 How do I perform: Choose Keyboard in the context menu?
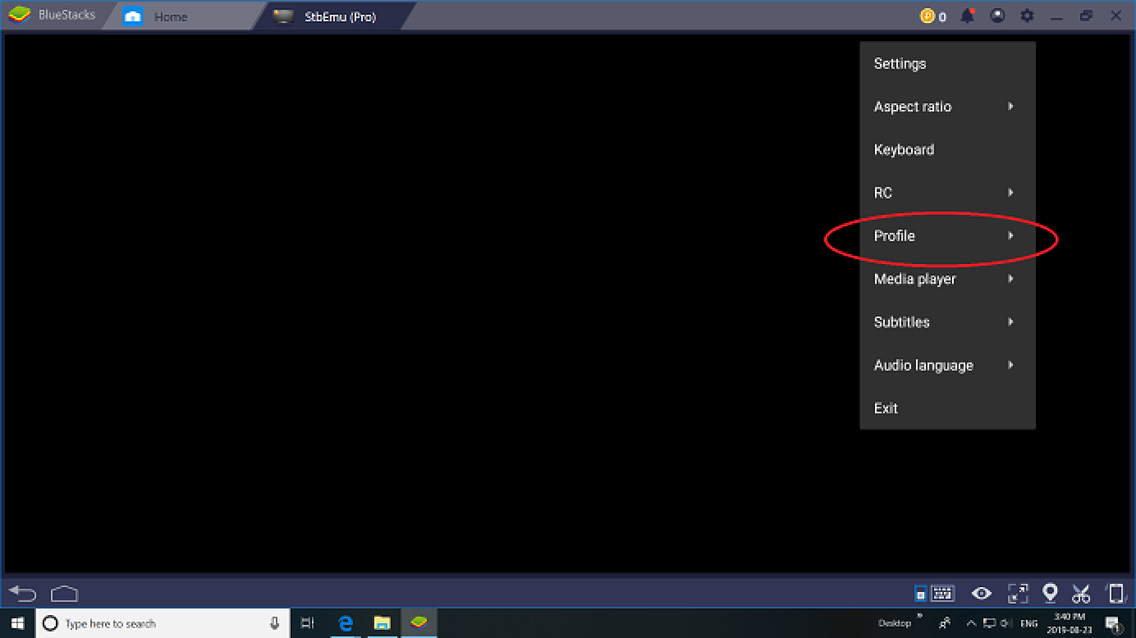(904, 150)
